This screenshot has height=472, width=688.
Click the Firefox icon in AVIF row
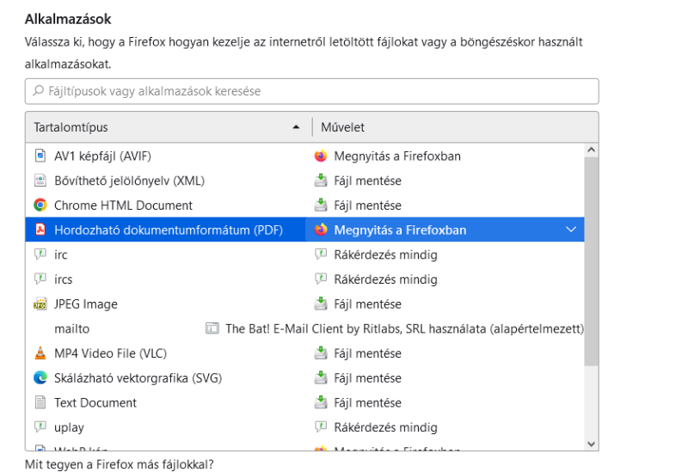click(321, 156)
